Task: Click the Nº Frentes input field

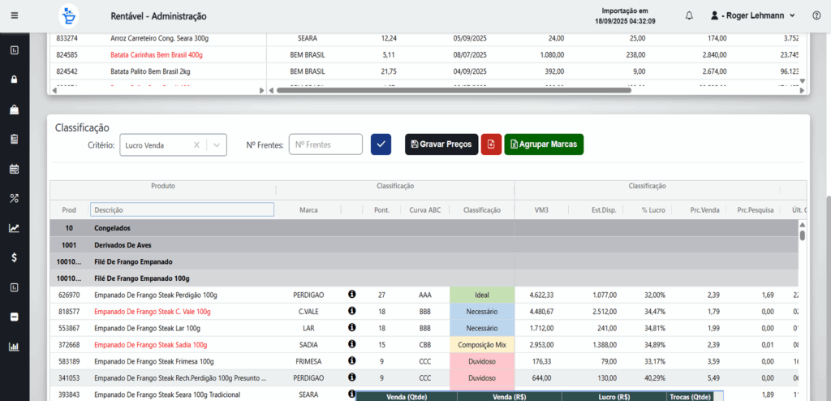Action: coord(325,144)
